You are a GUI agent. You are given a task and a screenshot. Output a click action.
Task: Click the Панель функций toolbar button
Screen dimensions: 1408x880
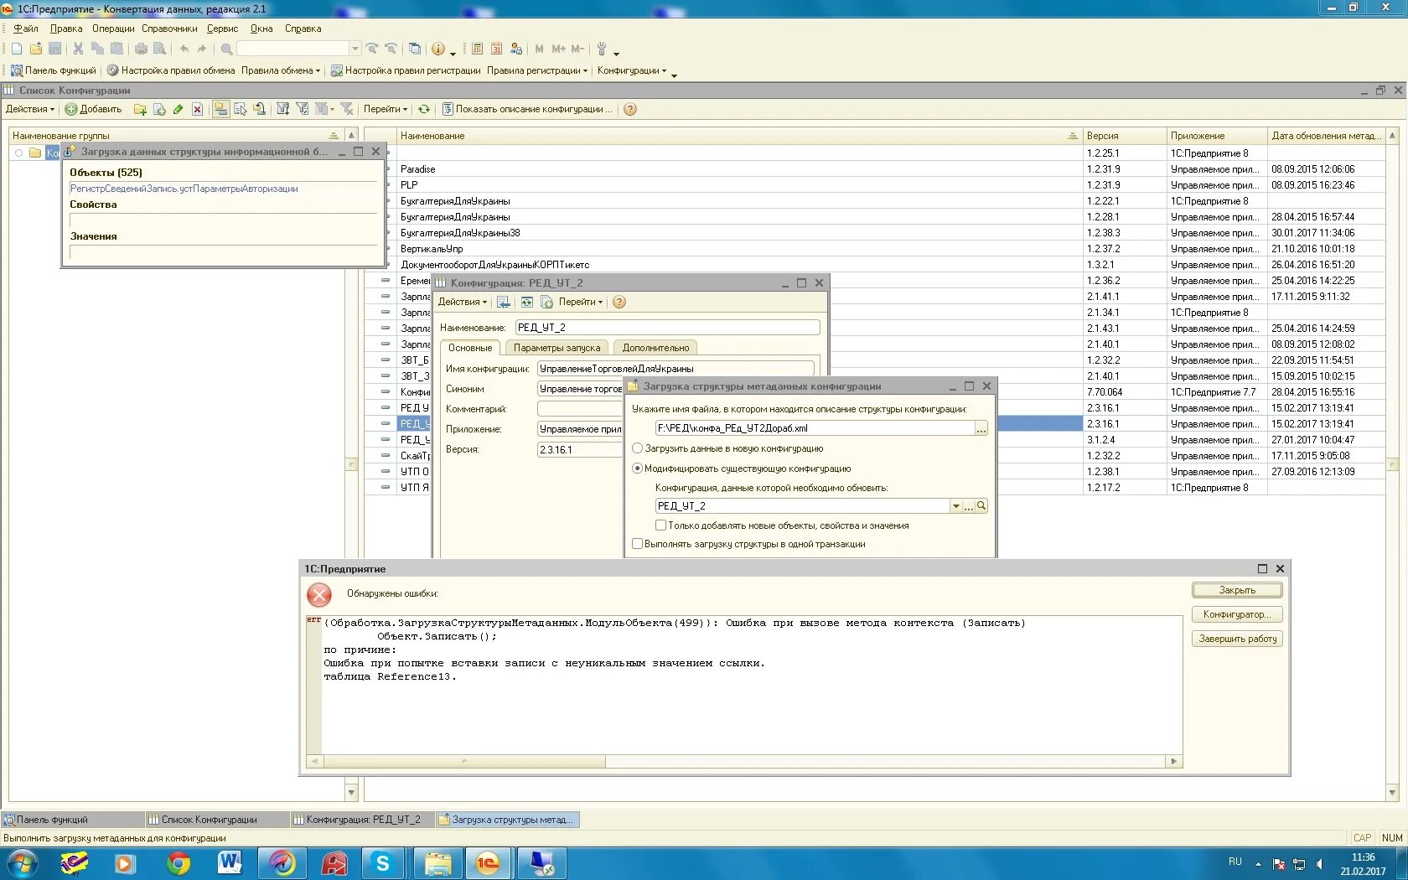54,70
